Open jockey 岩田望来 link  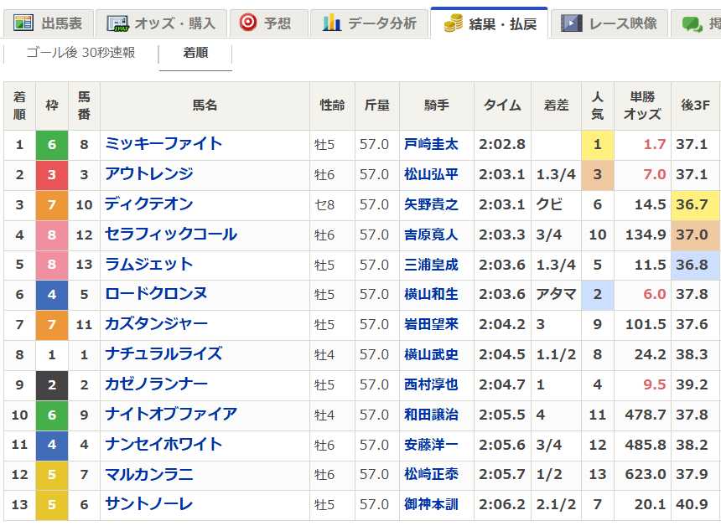click(431, 325)
